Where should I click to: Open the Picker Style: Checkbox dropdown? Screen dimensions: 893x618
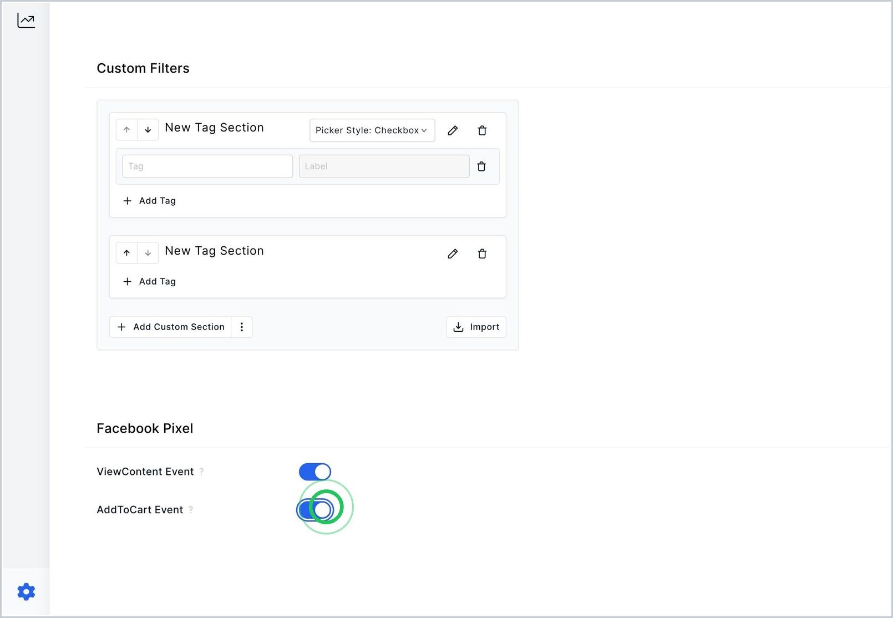372,130
